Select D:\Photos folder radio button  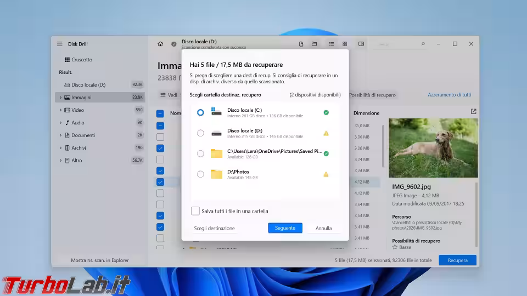pos(200,174)
